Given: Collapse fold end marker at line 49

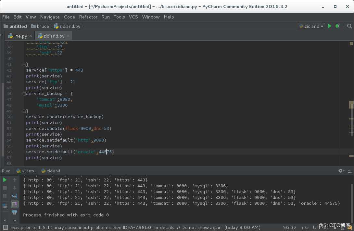Looking at the screenshot, I should pos(24,111).
